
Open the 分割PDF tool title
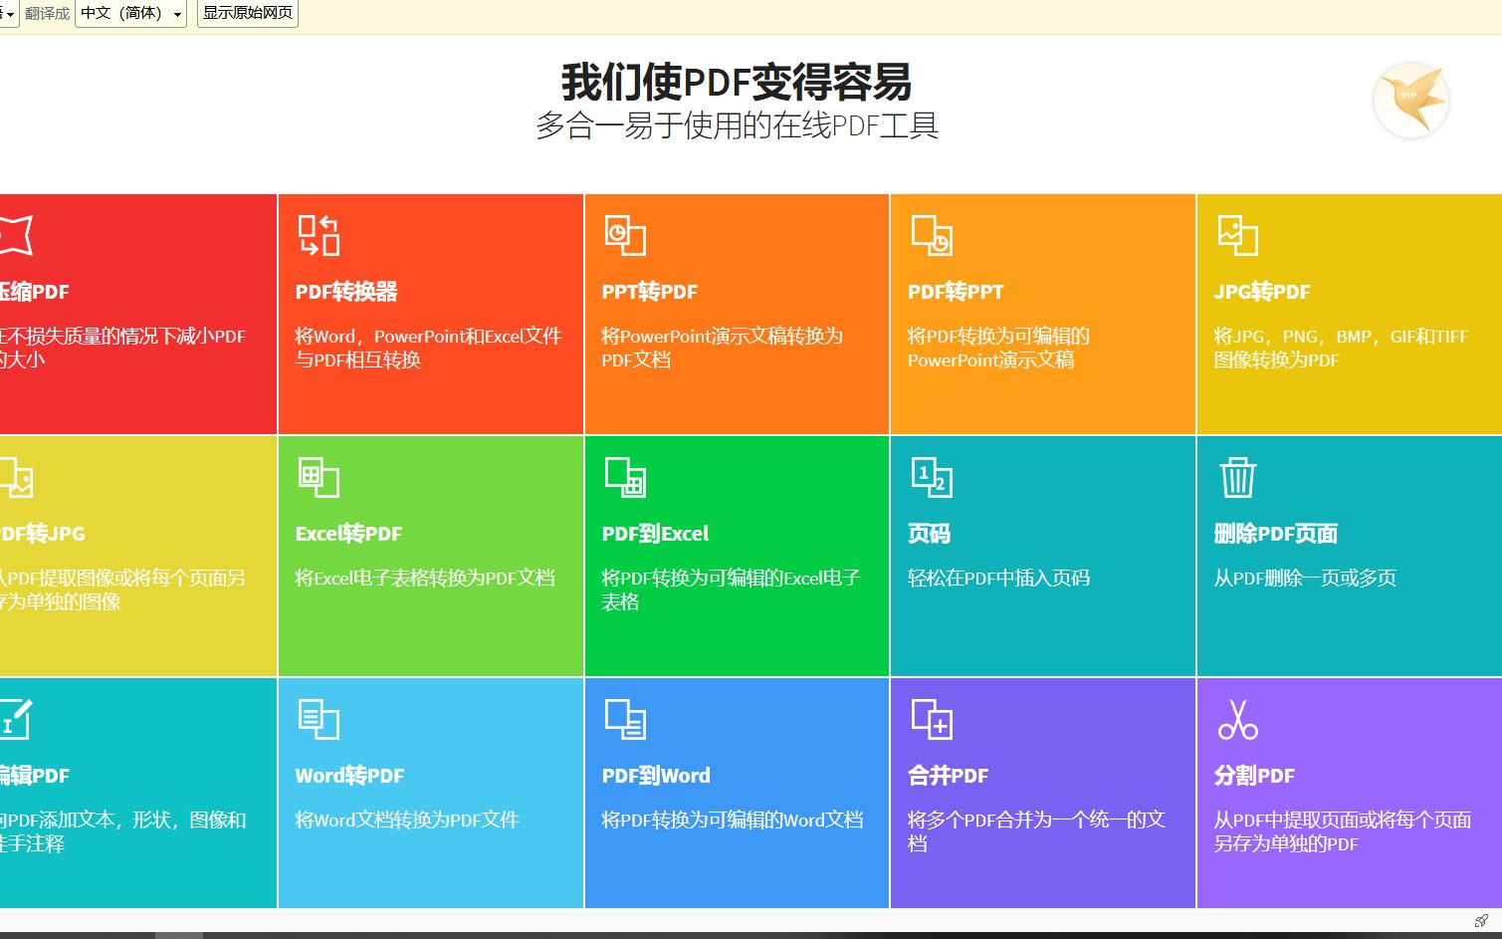coord(1254,776)
